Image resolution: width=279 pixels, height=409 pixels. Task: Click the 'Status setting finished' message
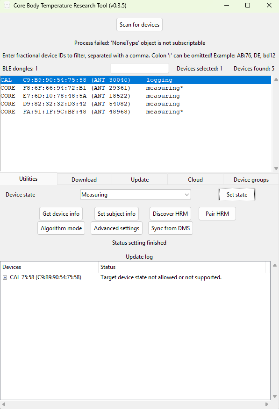(139, 243)
